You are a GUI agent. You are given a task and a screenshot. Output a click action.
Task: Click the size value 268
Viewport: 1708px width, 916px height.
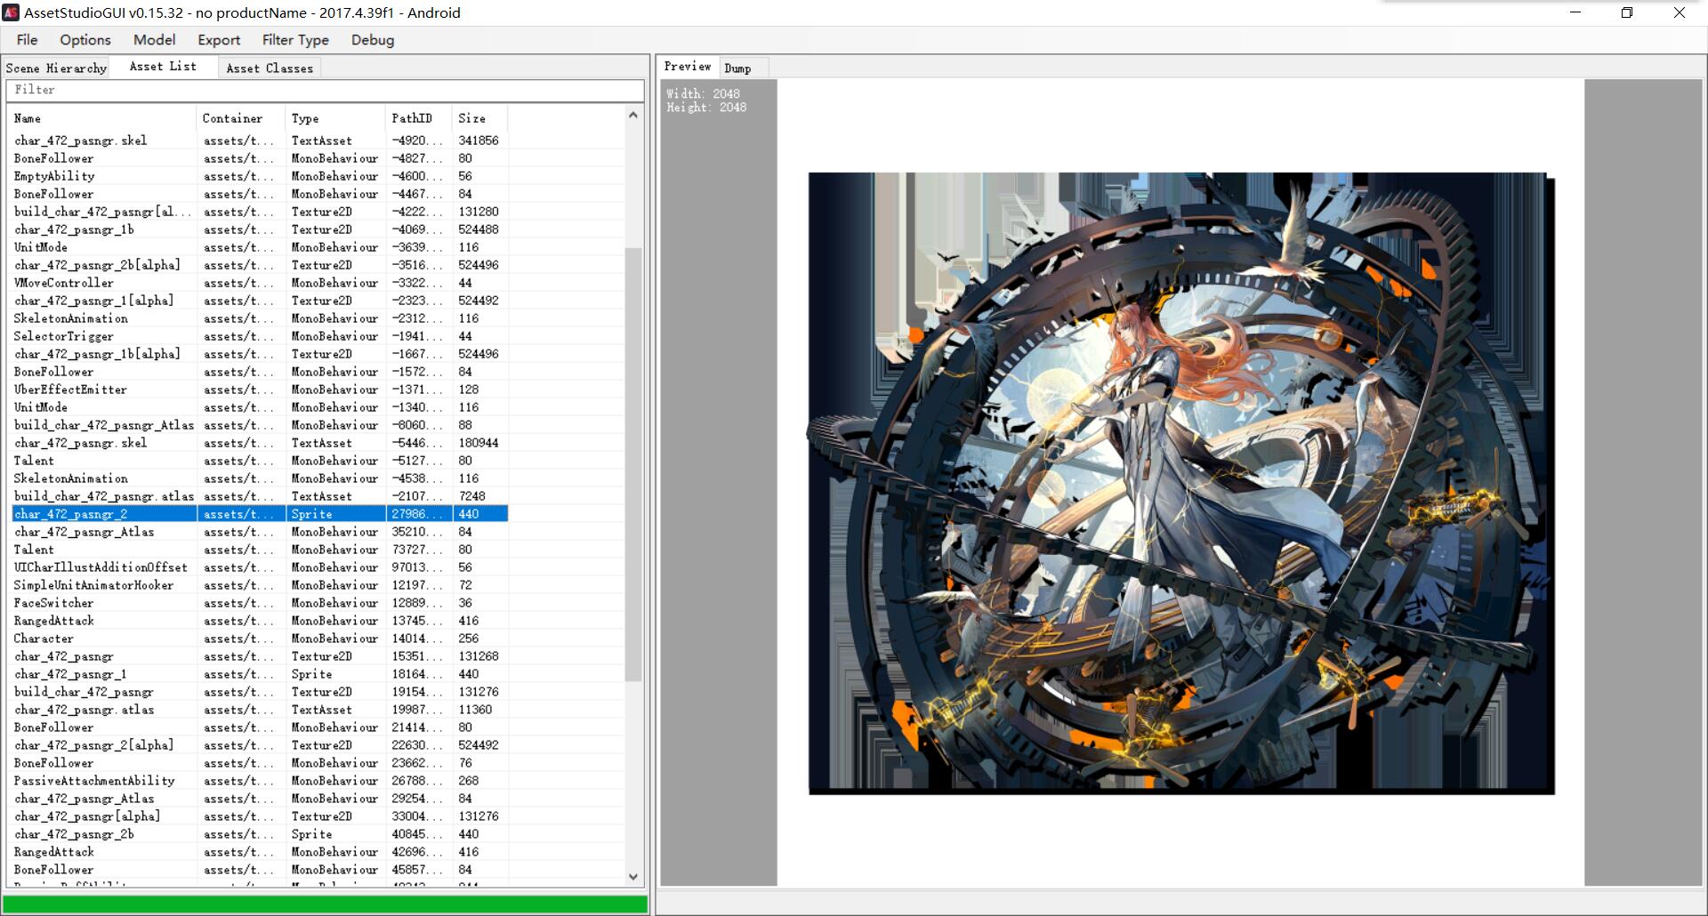click(x=468, y=781)
